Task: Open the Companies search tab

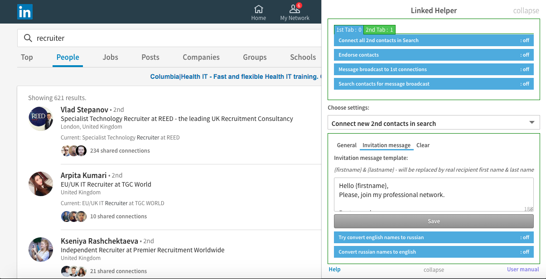Action: pyautogui.click(x=201, y=57)
